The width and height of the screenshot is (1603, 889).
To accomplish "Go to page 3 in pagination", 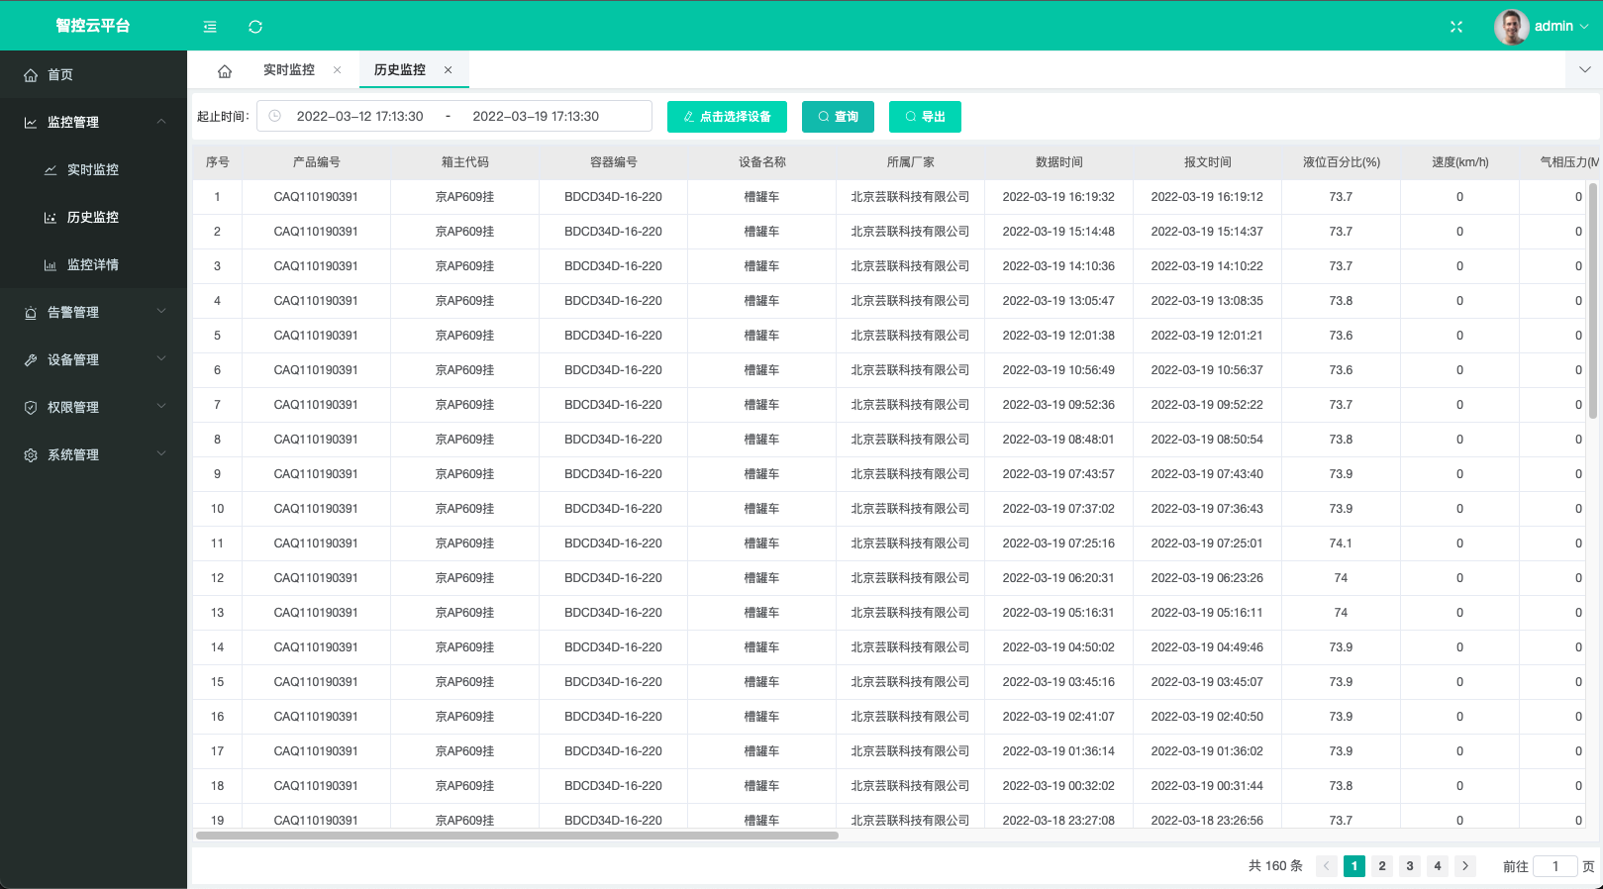I will (1410, 866).
